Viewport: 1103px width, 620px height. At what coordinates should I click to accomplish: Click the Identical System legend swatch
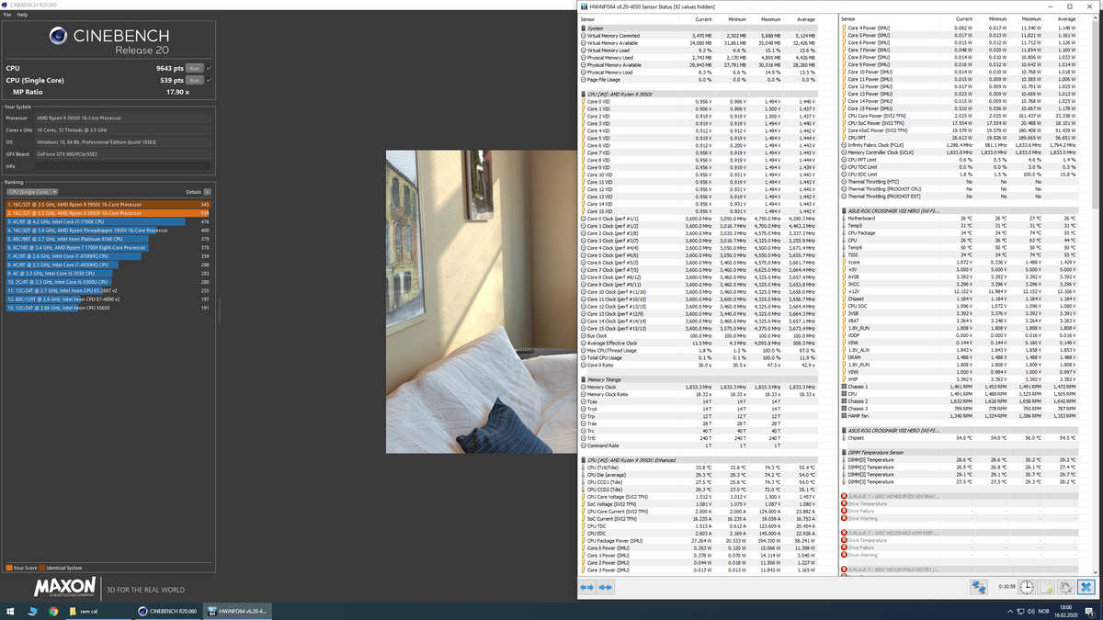[40, 568]
